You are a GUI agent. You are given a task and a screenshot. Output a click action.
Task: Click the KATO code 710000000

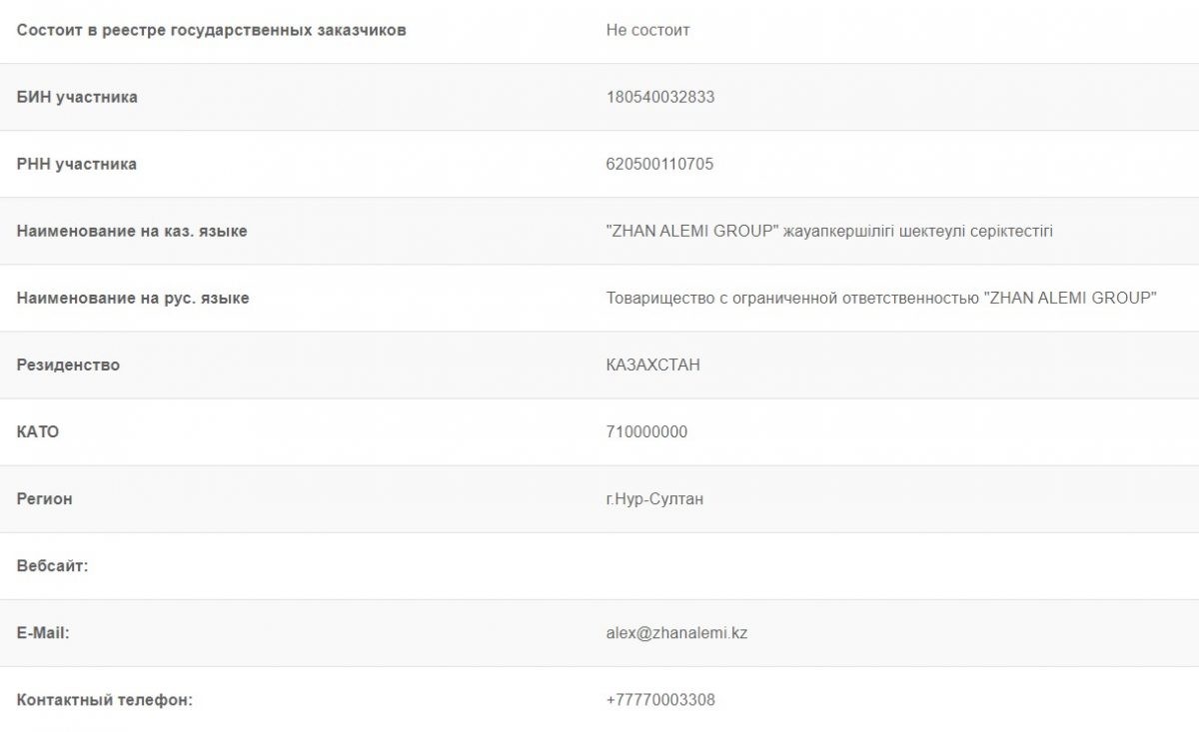click(646, 431)
